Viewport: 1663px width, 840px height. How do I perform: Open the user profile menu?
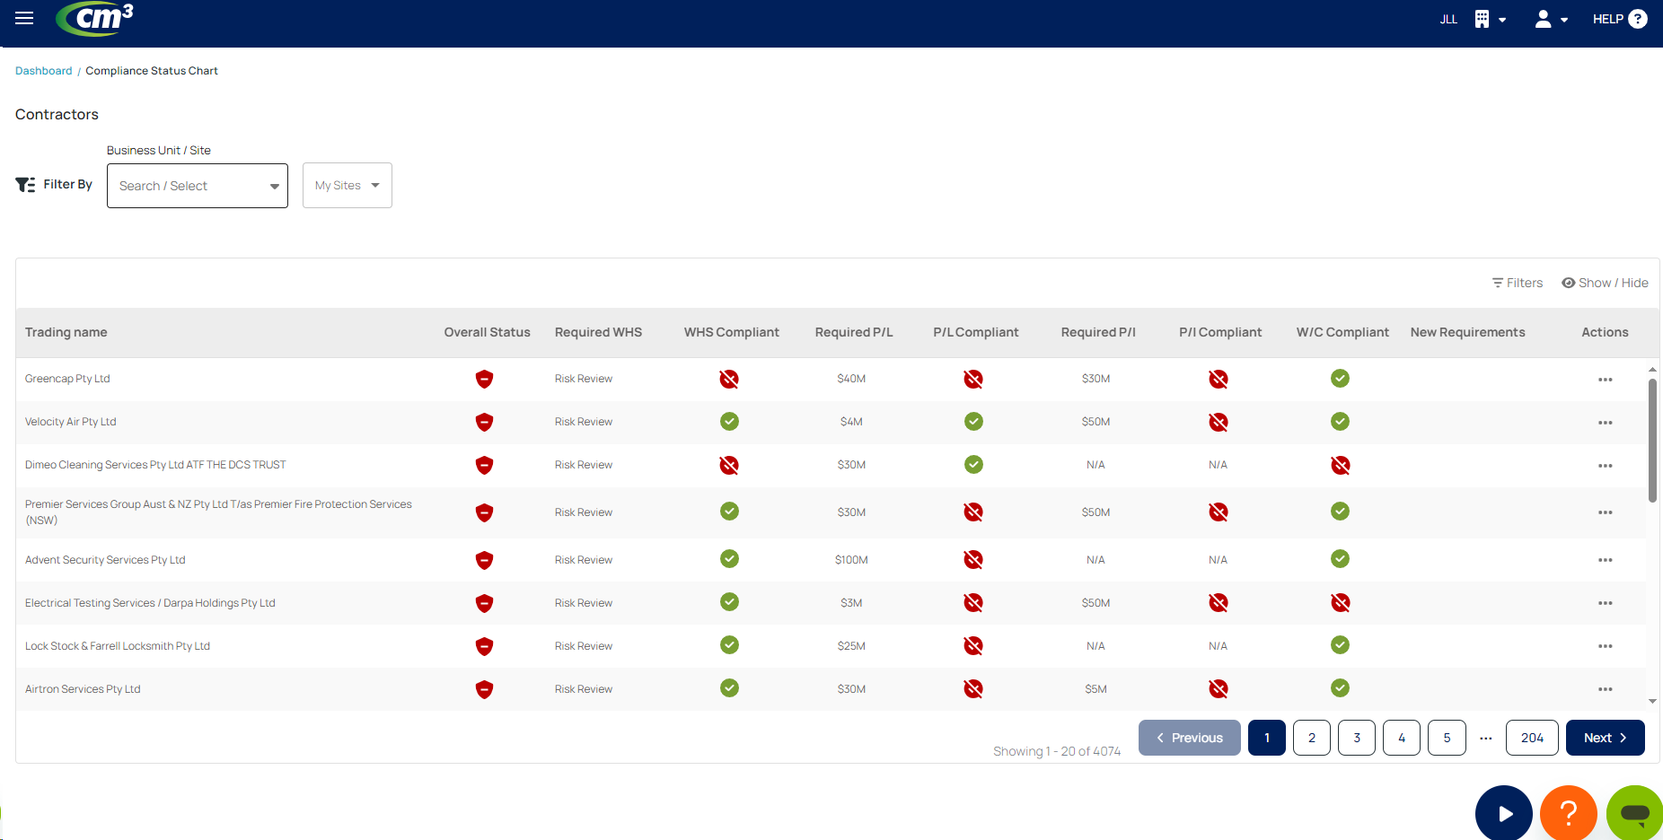point(1551,19)
